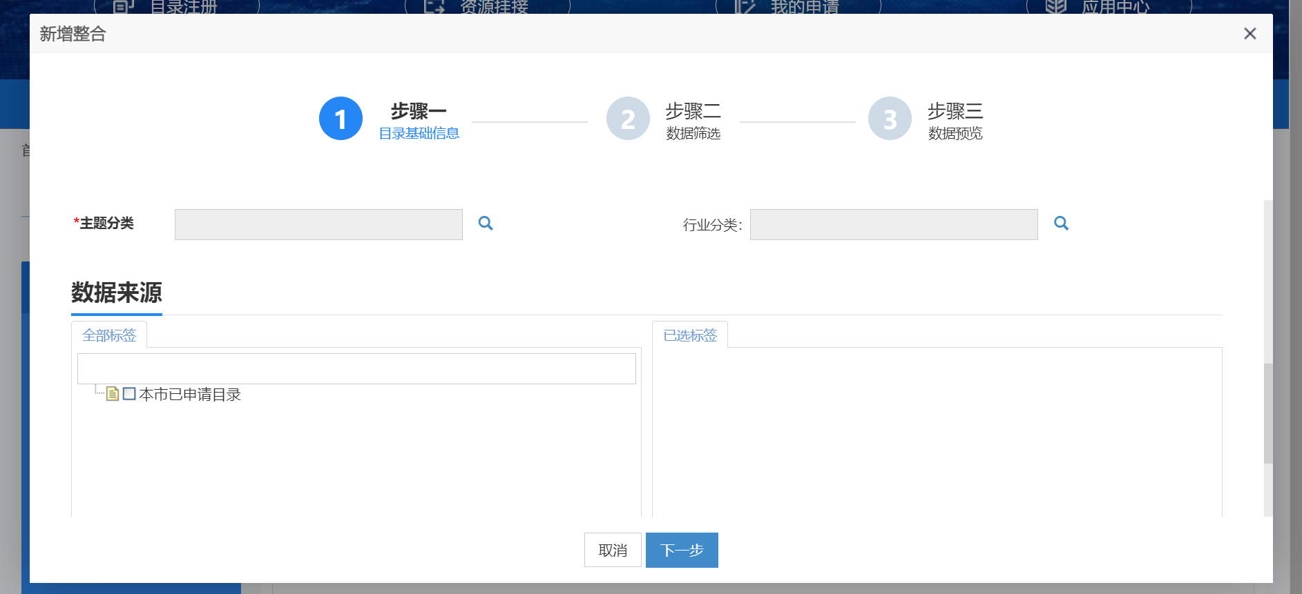Click the 主题分类 input field
Screen dimensions: 1302x594
pyautogui.click(x=318, y=224)
